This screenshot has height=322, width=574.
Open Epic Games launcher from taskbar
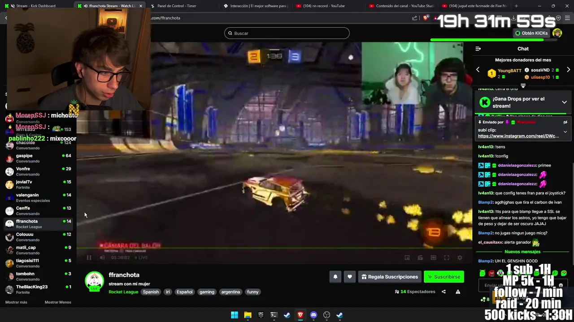261,315
